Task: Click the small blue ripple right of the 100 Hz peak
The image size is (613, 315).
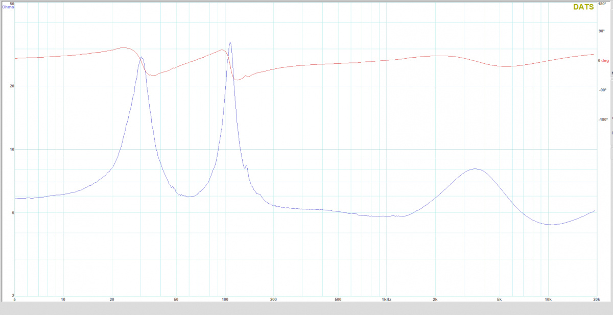Action: [246, 166]
